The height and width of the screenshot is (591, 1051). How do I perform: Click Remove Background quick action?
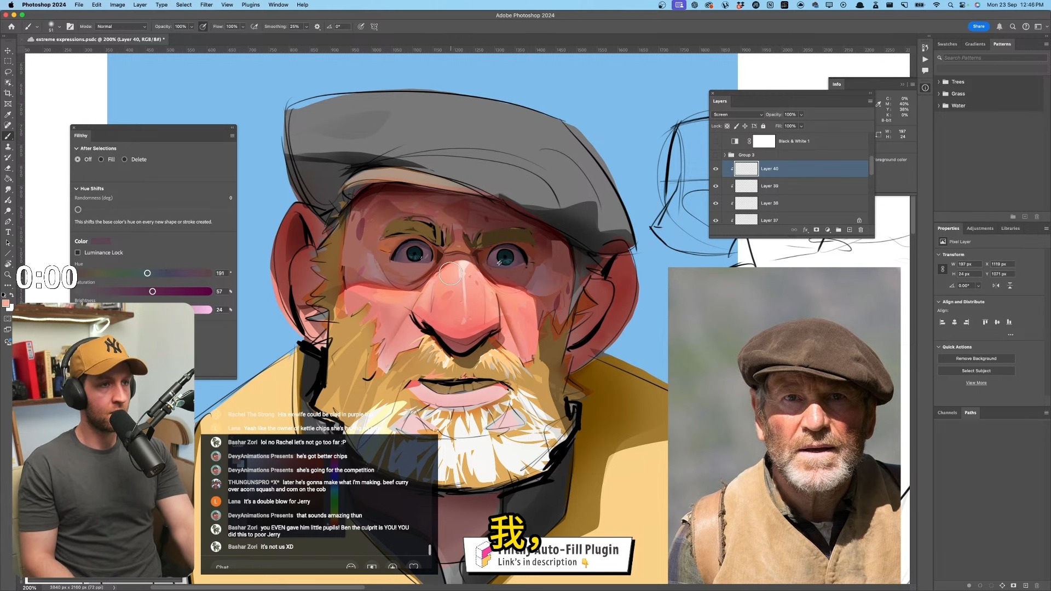(x=976, y=358)
